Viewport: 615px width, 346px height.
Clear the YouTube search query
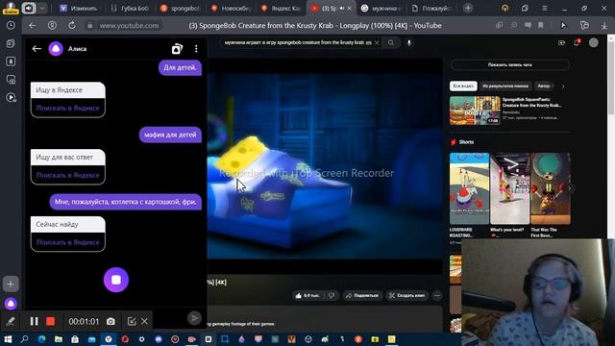(x=377, y=42)
